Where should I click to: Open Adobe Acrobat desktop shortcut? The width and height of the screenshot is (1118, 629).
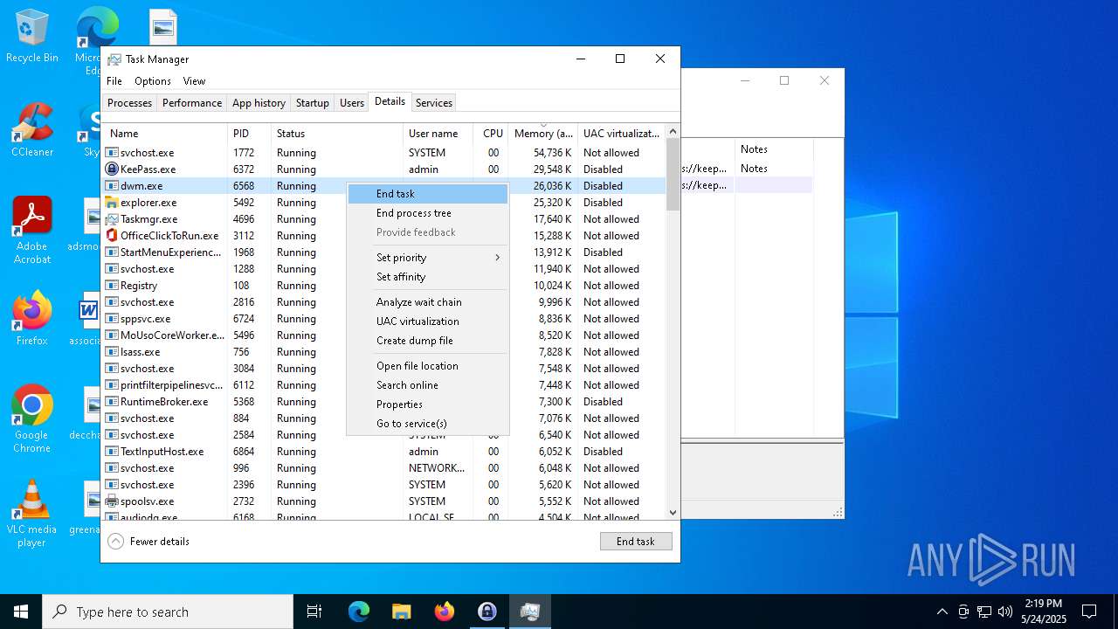pos(32,231)
